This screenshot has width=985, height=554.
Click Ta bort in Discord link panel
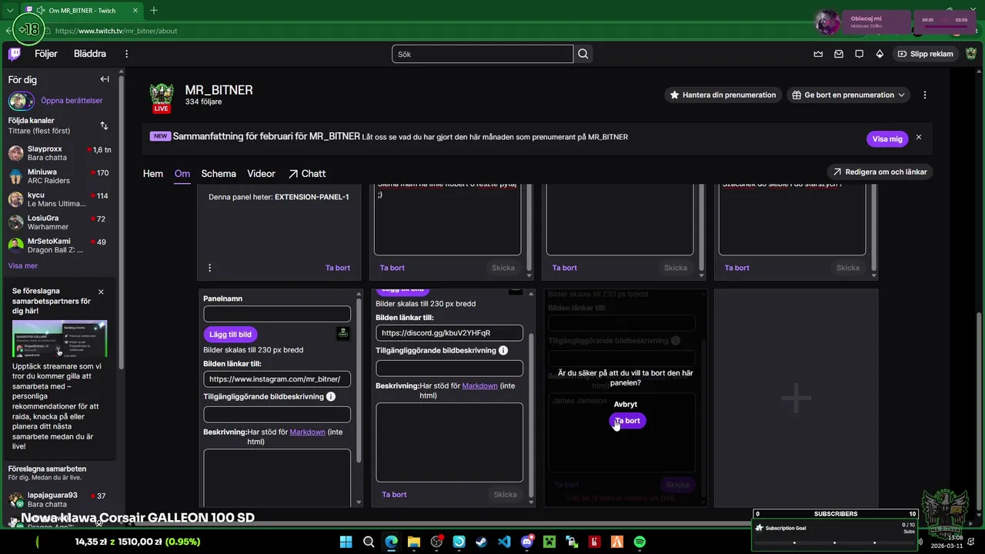(394, 495)
